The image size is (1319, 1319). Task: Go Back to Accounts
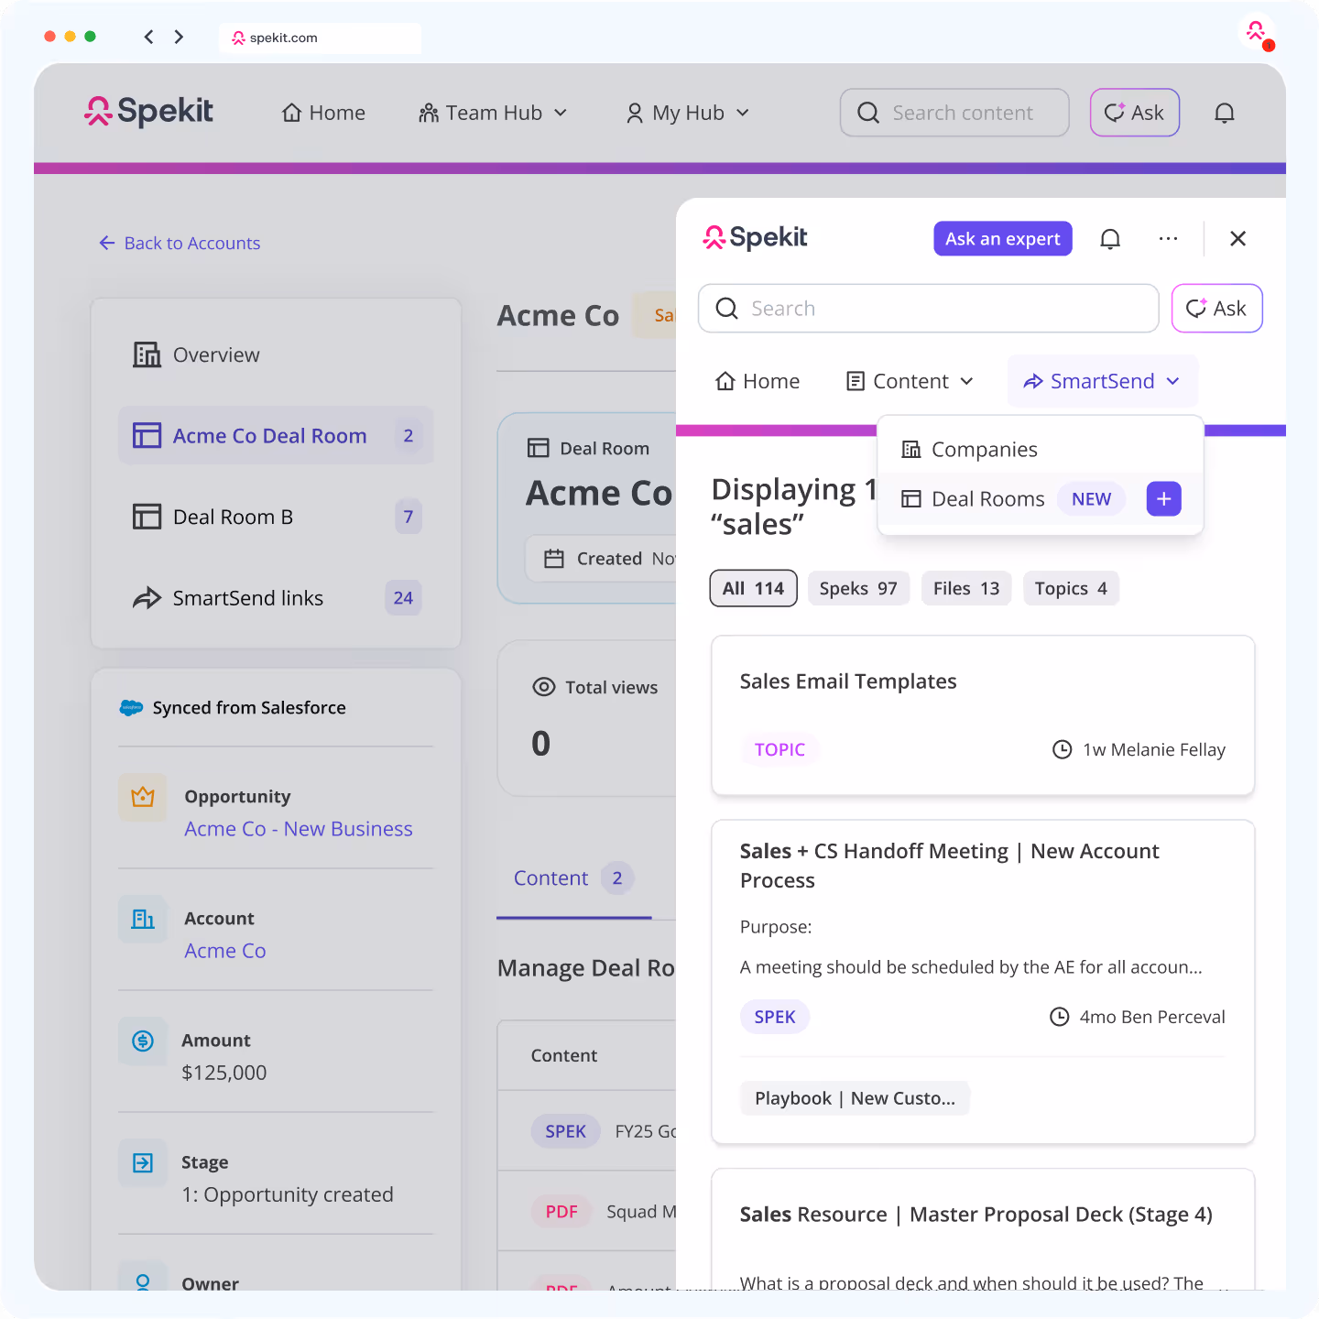tap(180, 243)
